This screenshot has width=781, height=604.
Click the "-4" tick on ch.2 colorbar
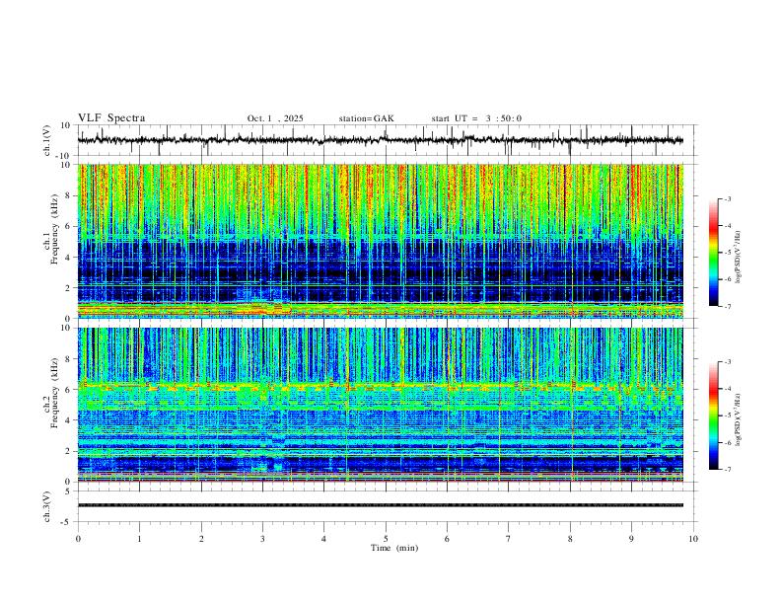click(x=727, y=389)
